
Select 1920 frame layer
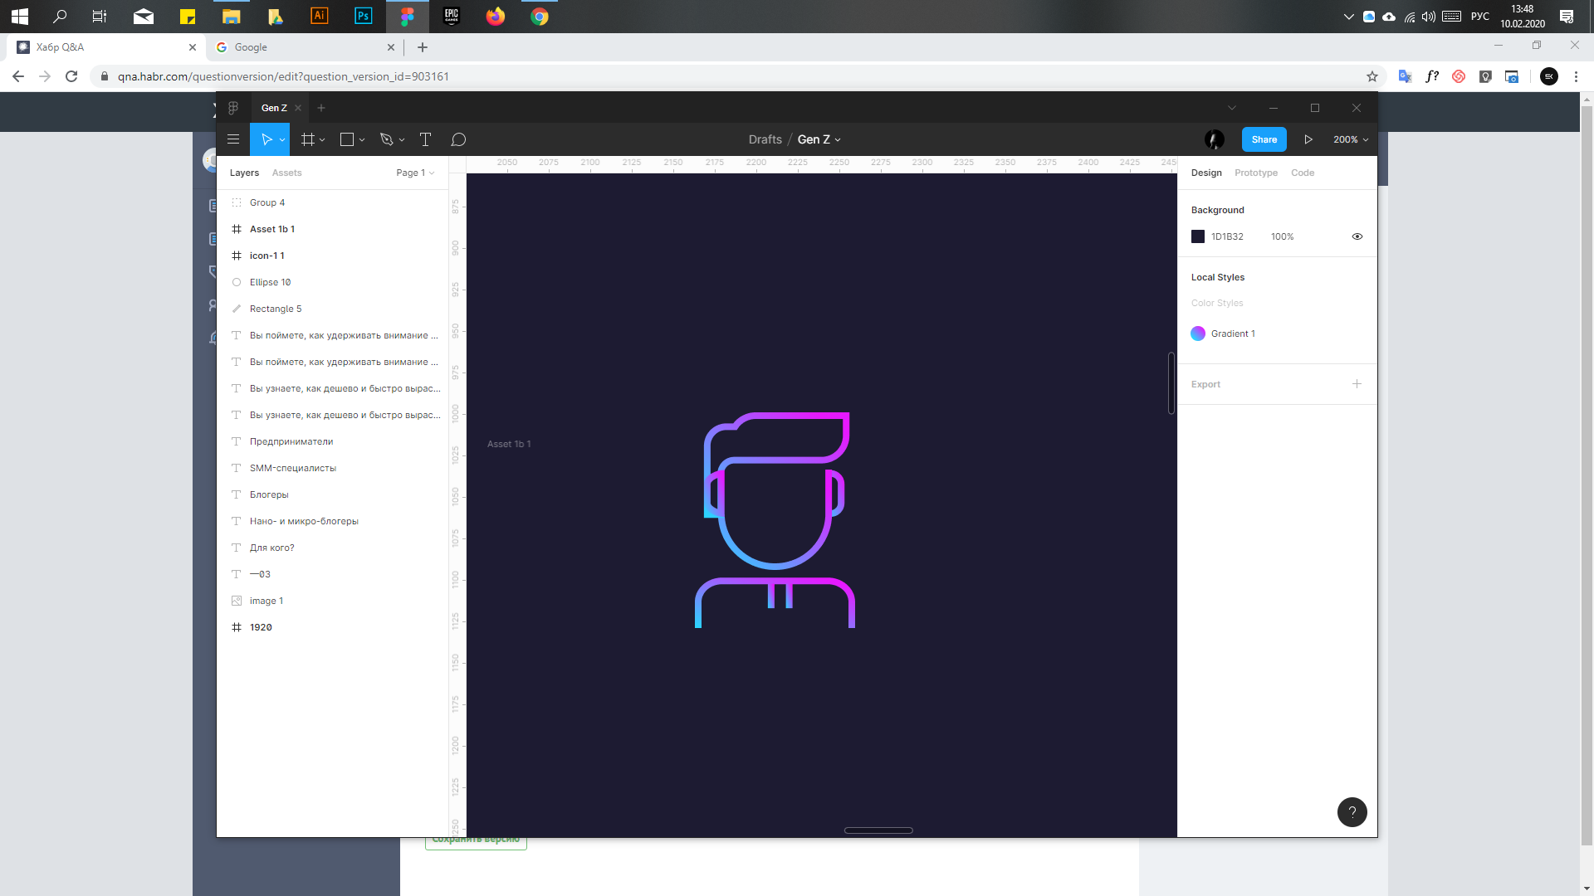332,627
